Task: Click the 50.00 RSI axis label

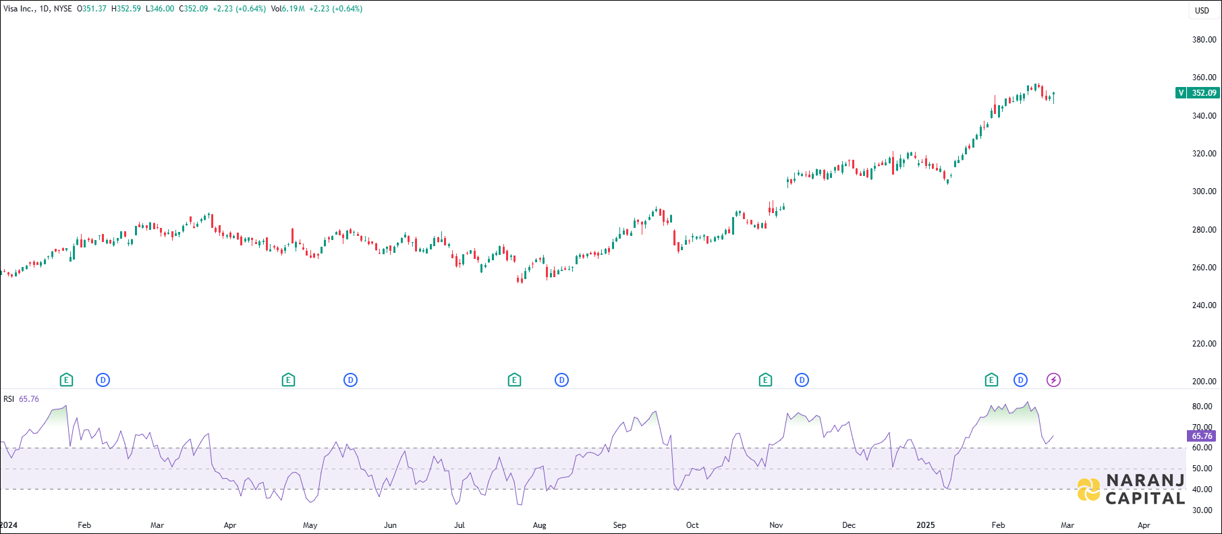Action: pos(1202,469)
